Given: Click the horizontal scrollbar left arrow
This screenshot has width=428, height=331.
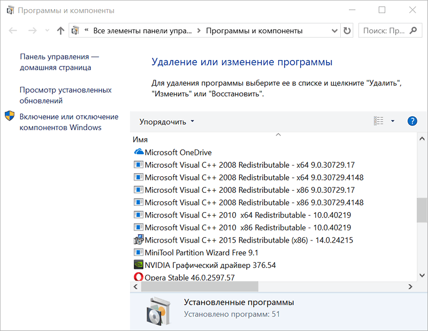Looking at the screenshot, I should point(136,287).
